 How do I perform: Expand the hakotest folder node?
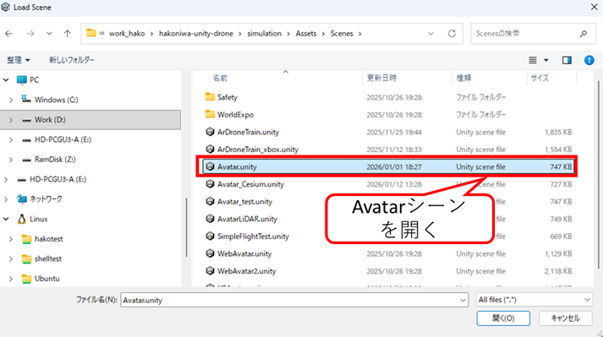coord(11,239)
